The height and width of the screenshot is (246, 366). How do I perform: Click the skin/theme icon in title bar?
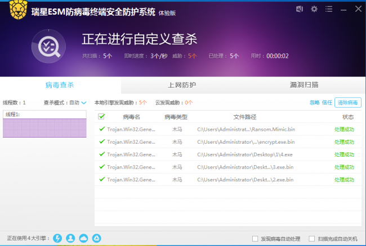pyautogui.click(x=300, y=9)
